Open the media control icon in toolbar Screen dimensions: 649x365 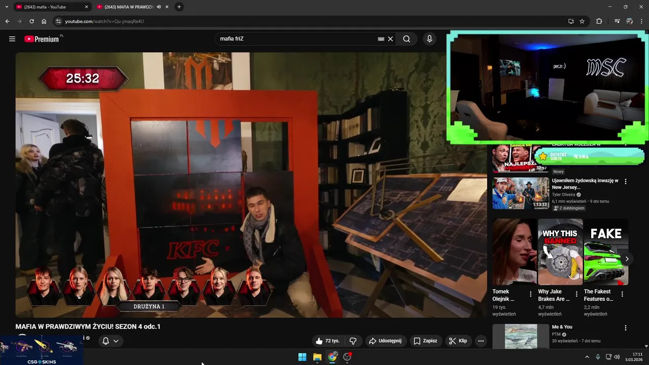tap(617, 21)
